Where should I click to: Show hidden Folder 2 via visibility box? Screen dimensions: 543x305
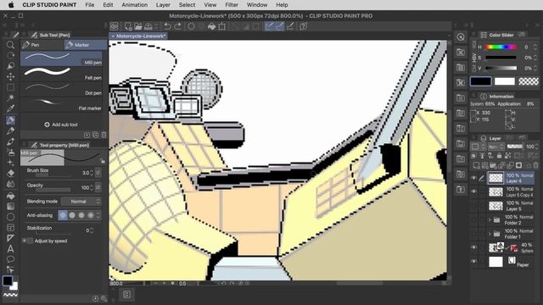point(473,220)
